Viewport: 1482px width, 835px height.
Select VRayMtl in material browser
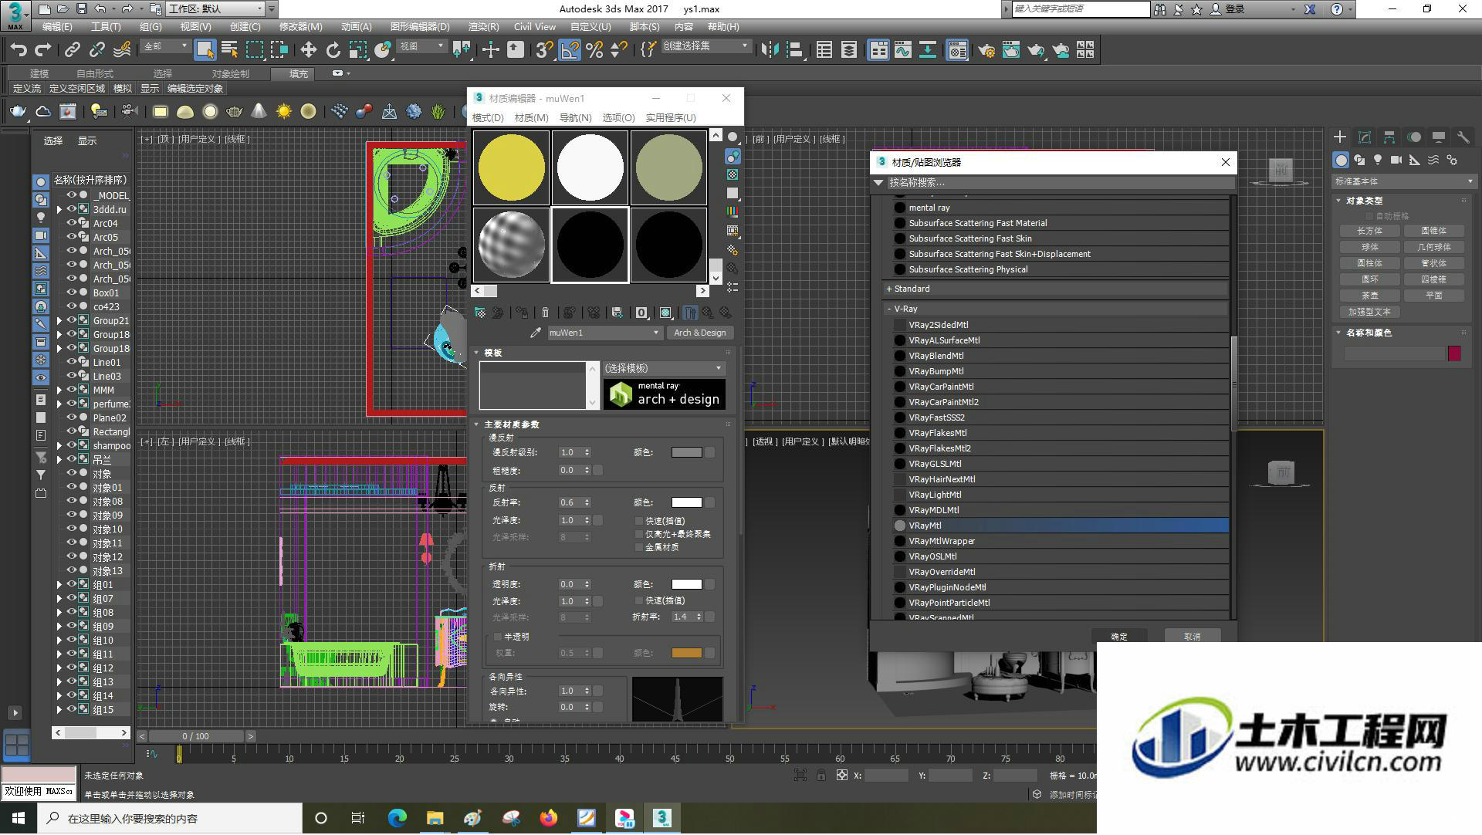(x=1061, y=526)
